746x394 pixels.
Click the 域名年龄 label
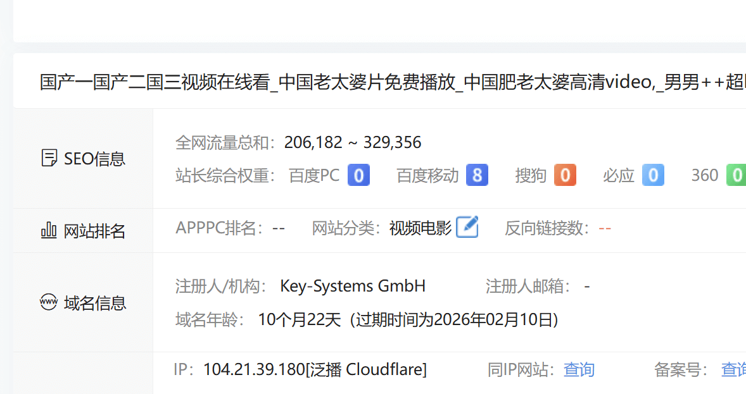[210, 320]
